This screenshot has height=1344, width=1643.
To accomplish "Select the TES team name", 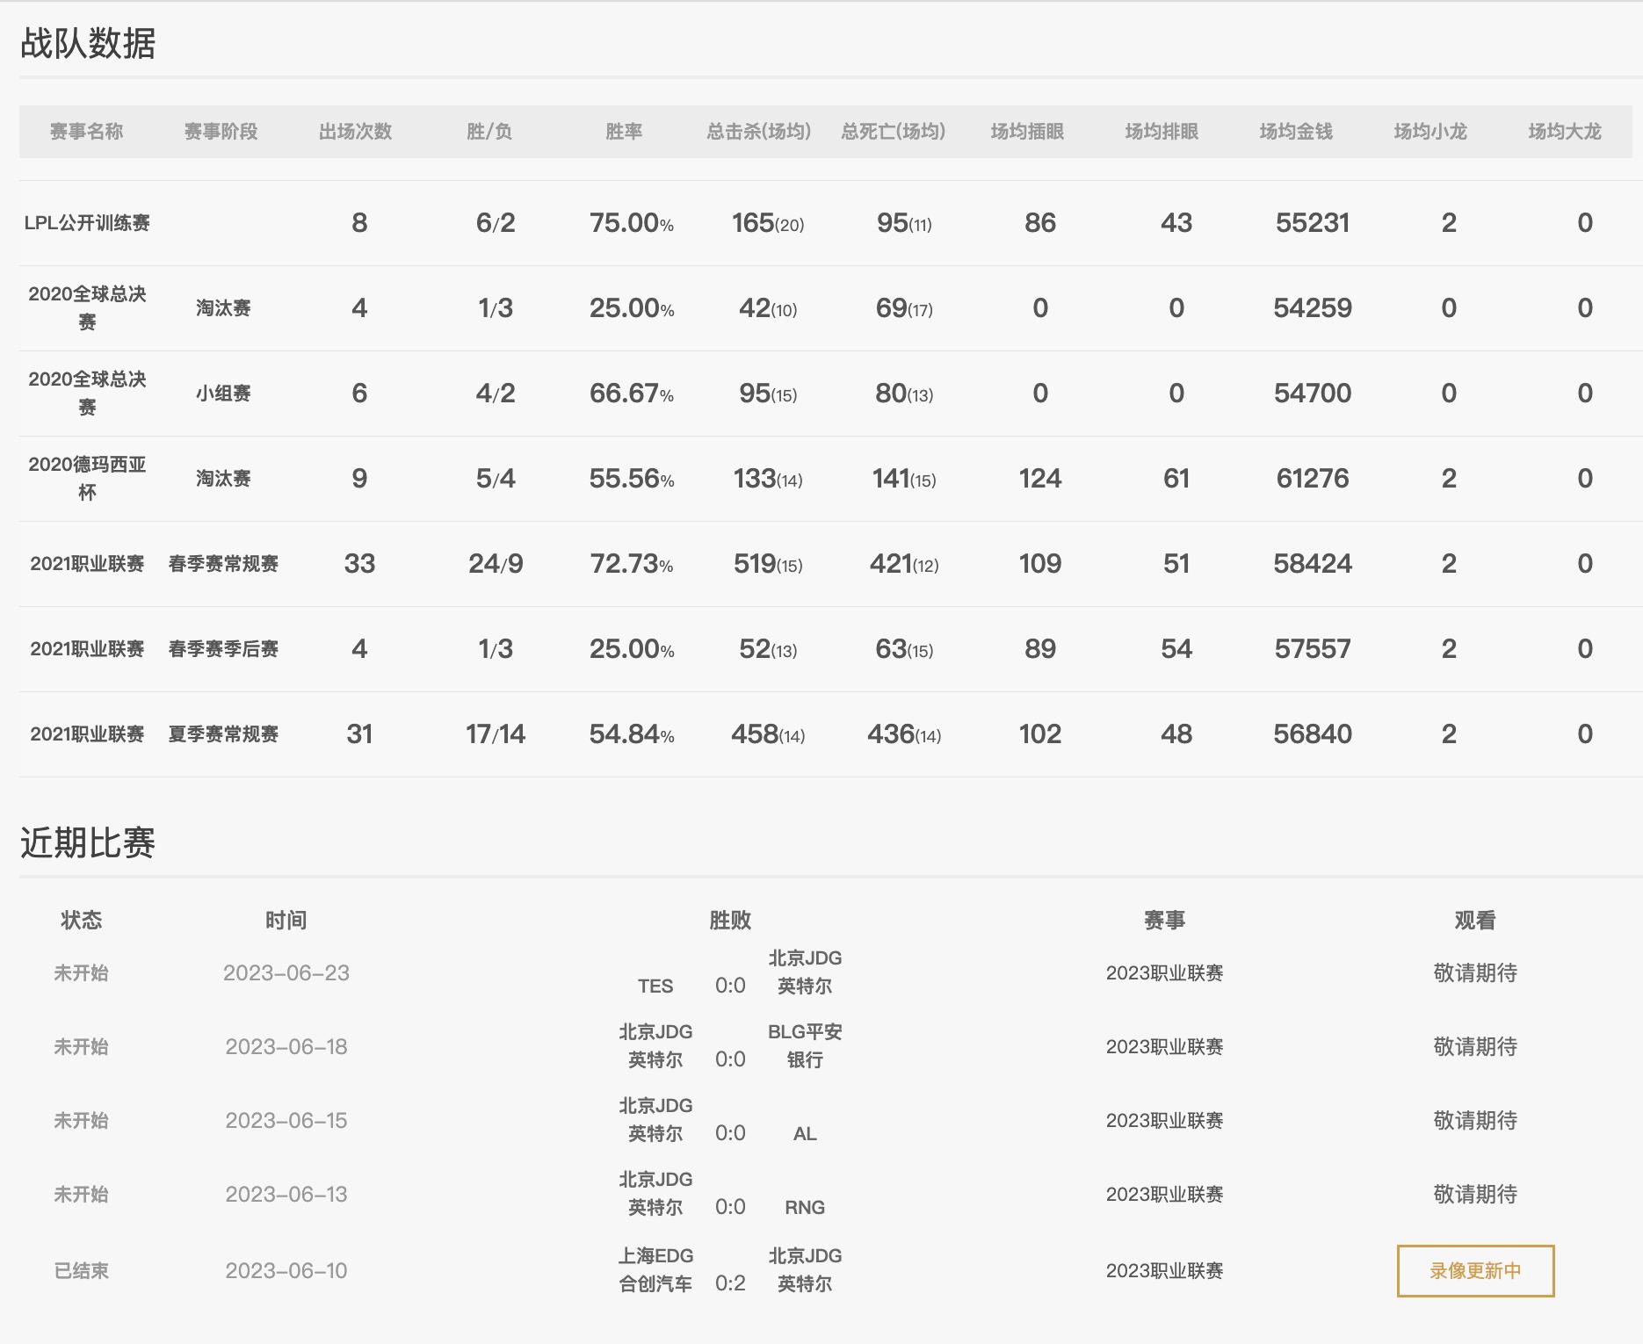I will click(657, 986).
